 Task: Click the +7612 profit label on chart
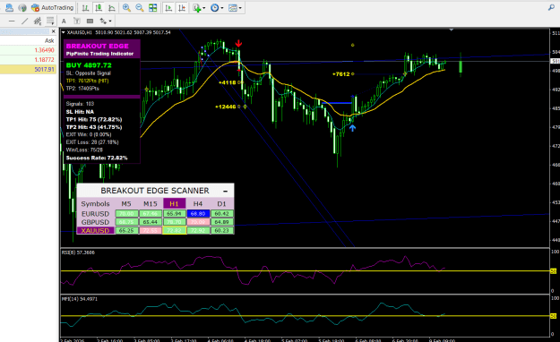[x=340, y=74]
